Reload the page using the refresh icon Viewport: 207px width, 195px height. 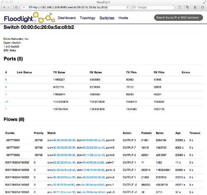point(128,7)
